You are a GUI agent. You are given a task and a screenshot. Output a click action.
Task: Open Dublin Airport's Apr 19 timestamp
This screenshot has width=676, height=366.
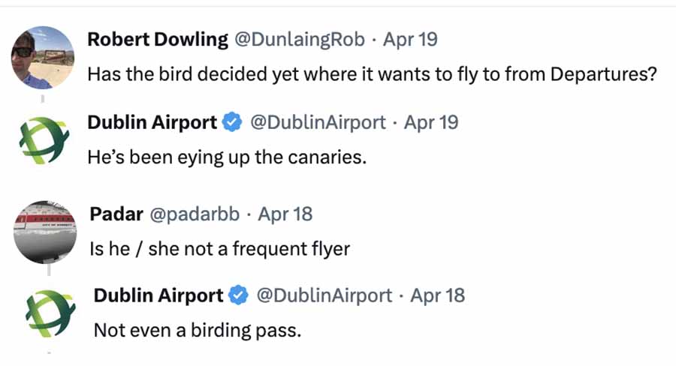(x=430, y=122)
